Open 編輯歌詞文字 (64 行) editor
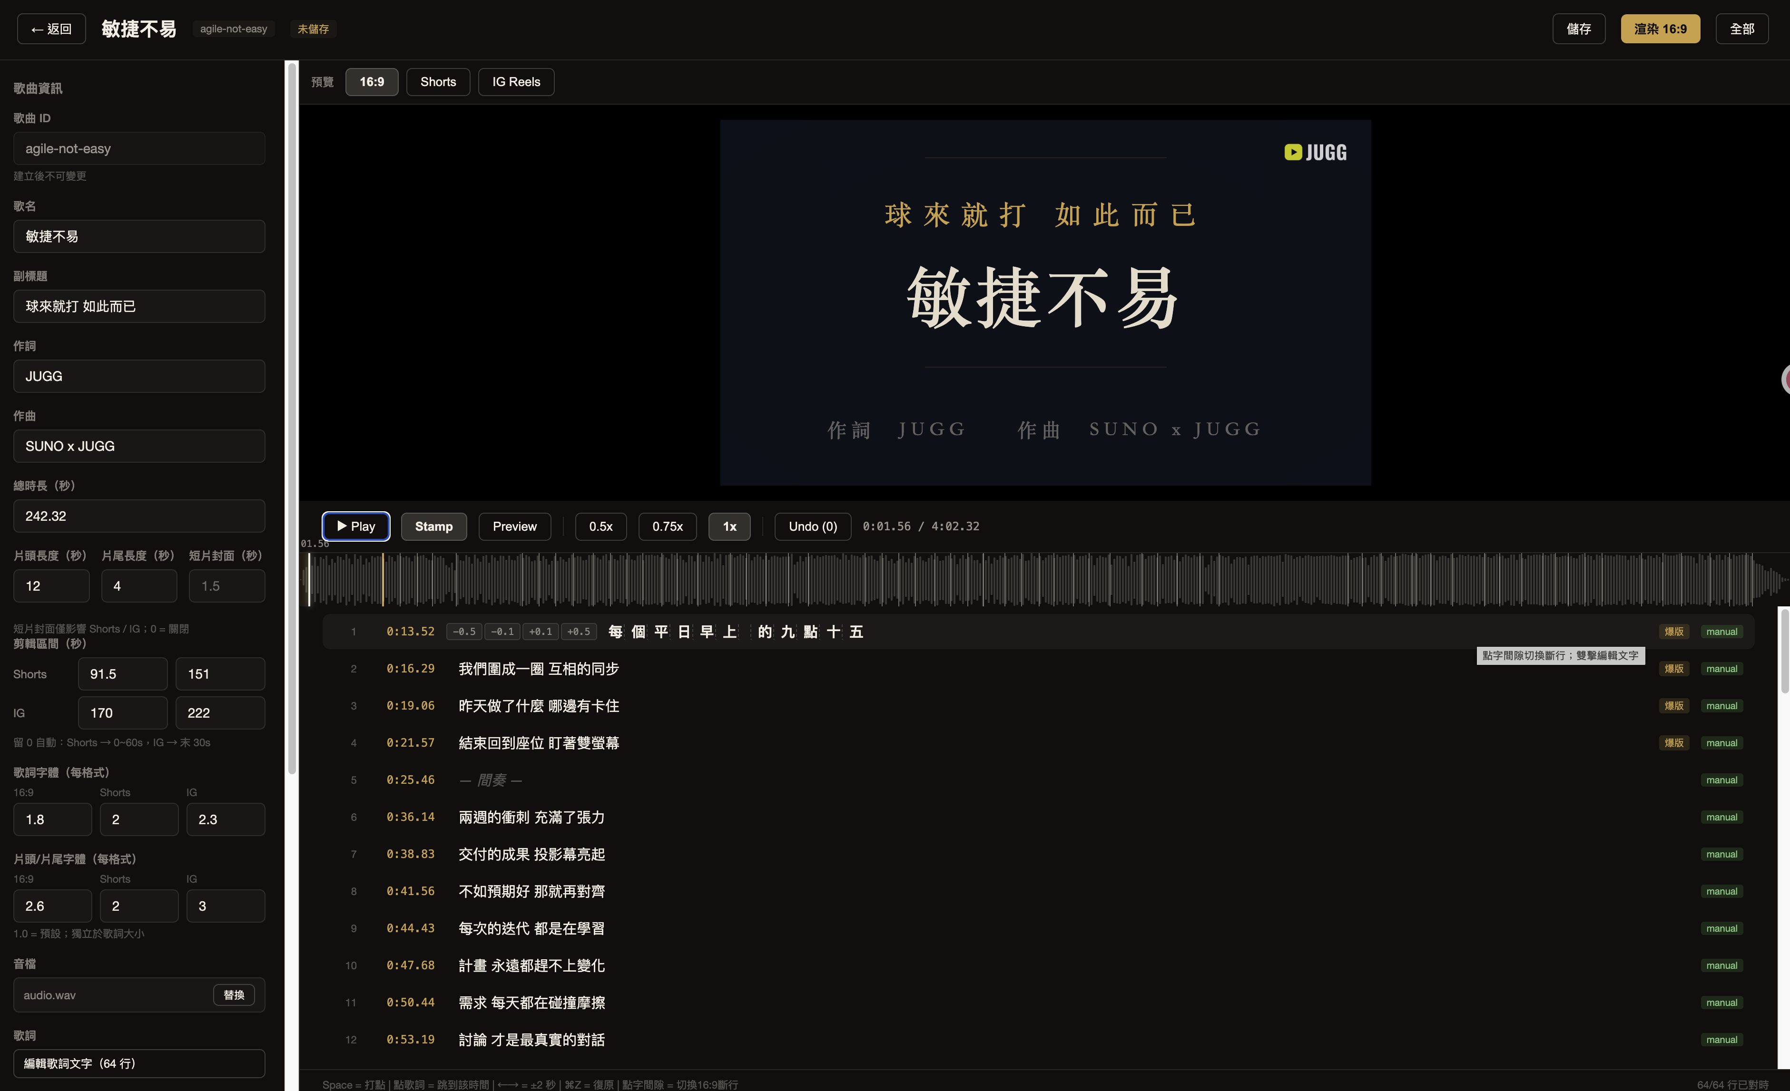Screen dimensions: 1790x1091 coord(139,1063)
